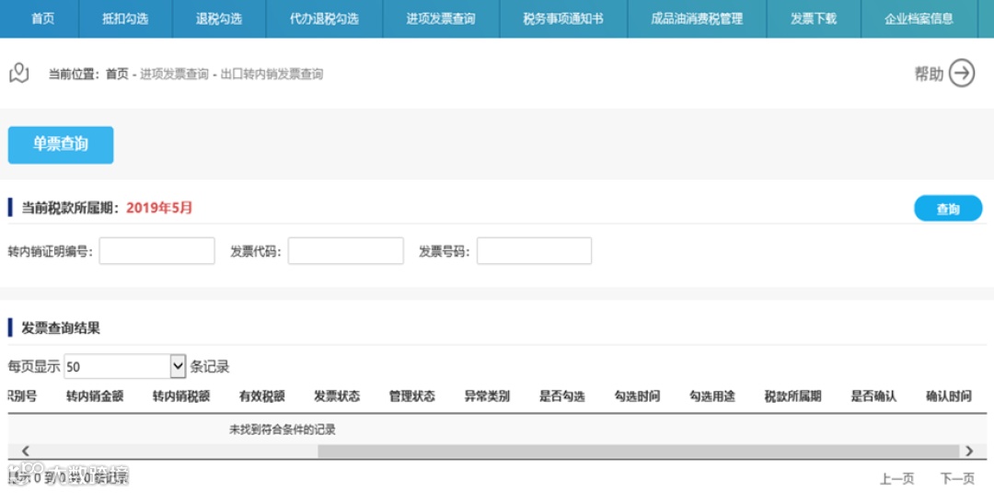994x493 pixels.
Task: Click the horizontal scrollbar thumb
Action: click(639, 452)
